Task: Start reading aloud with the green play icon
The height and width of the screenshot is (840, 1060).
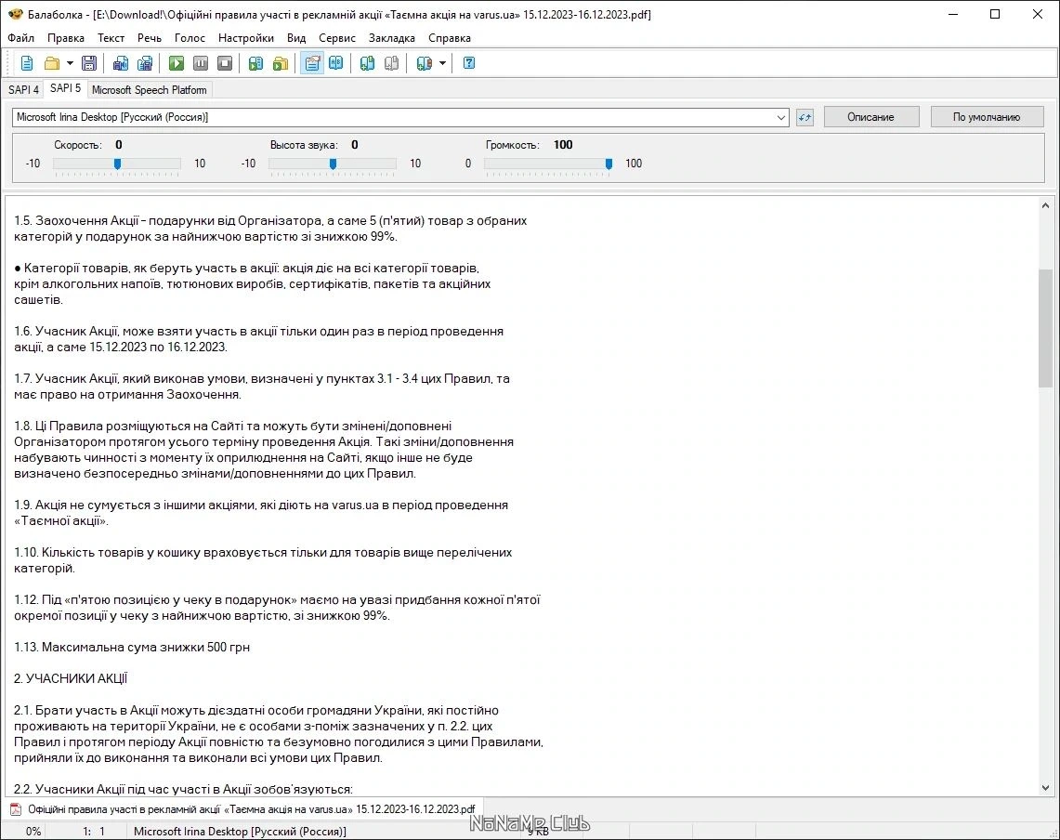Action: pyautogui.click(x=177, y=63)
